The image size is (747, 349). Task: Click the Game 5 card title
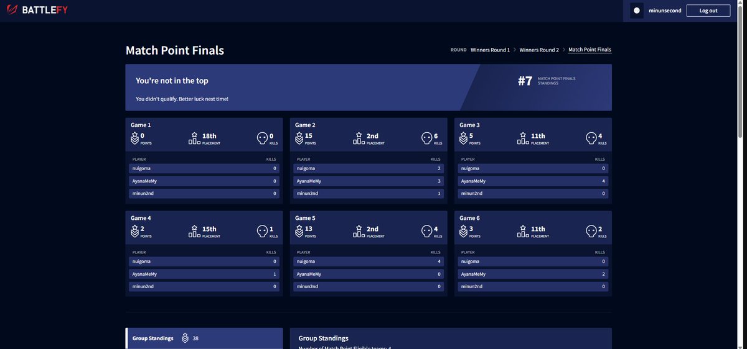click(305, 218)
